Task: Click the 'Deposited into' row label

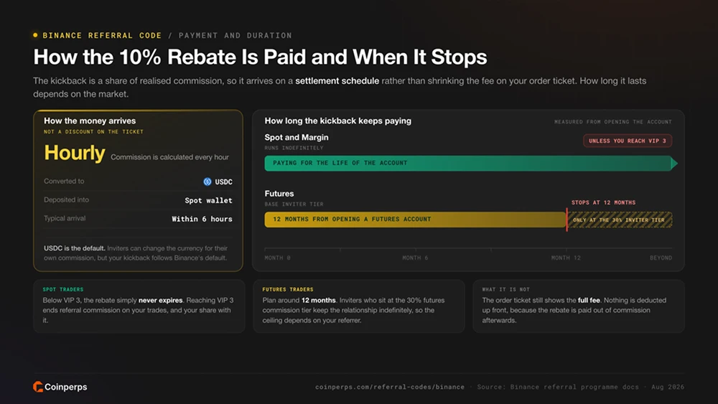Action: point(66,200)
